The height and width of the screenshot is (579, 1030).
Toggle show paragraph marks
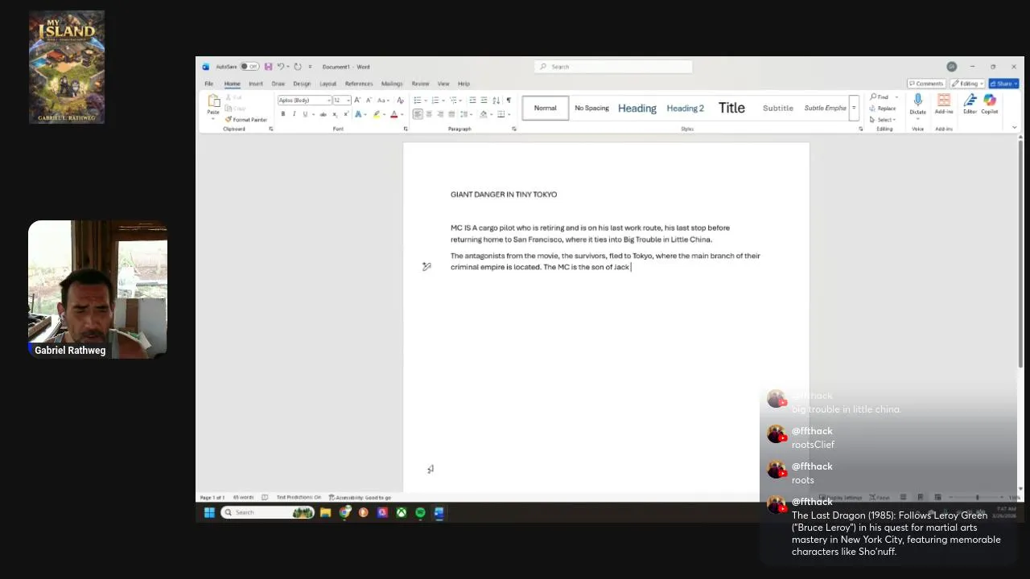click(508, 101)
